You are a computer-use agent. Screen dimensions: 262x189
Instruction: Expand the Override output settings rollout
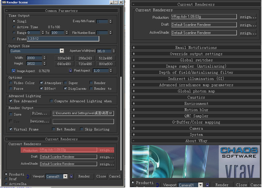tap(196, 54)
